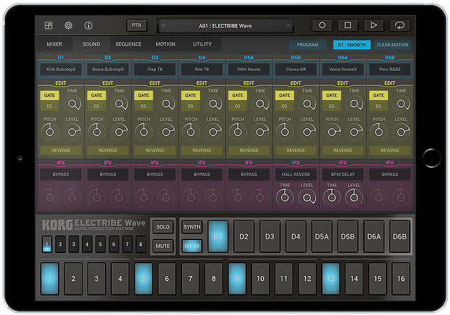Toggle the MUTE button
Image resolution: width=450 pixels, height=315 pixels.
click(x=163, y=245)
